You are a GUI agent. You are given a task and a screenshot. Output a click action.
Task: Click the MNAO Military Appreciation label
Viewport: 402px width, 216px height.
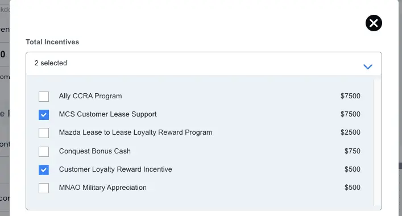click(x=102, y=188)
